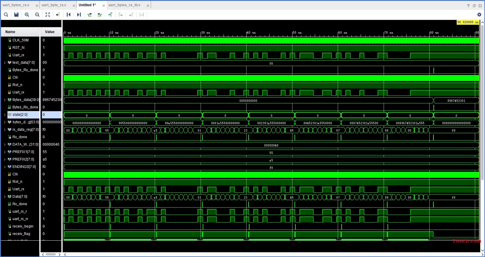The width and height of the screenshot is (485, 257).
Task: Expand the DATA_W...[31:0] parameter
Action: click(x=4, y=144)
